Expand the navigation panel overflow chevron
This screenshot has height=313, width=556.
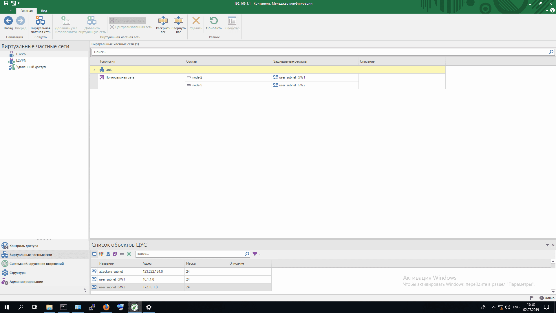[x=85, y=289]
